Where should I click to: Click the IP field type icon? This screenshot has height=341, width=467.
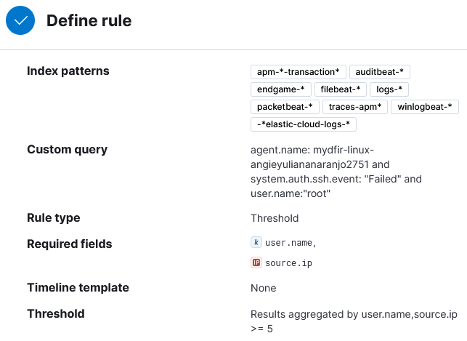coord(256,262)
